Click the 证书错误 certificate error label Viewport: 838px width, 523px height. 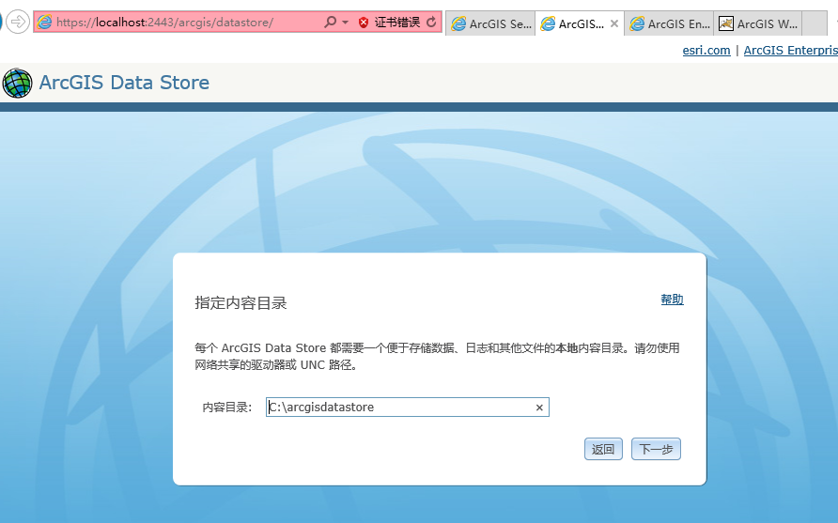[397, 23]
